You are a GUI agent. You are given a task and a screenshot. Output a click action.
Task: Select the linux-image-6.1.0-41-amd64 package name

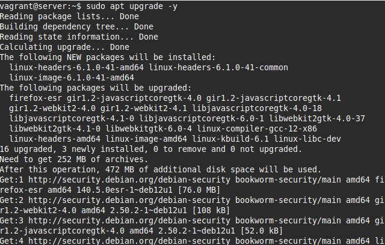(x=72, y=77)
